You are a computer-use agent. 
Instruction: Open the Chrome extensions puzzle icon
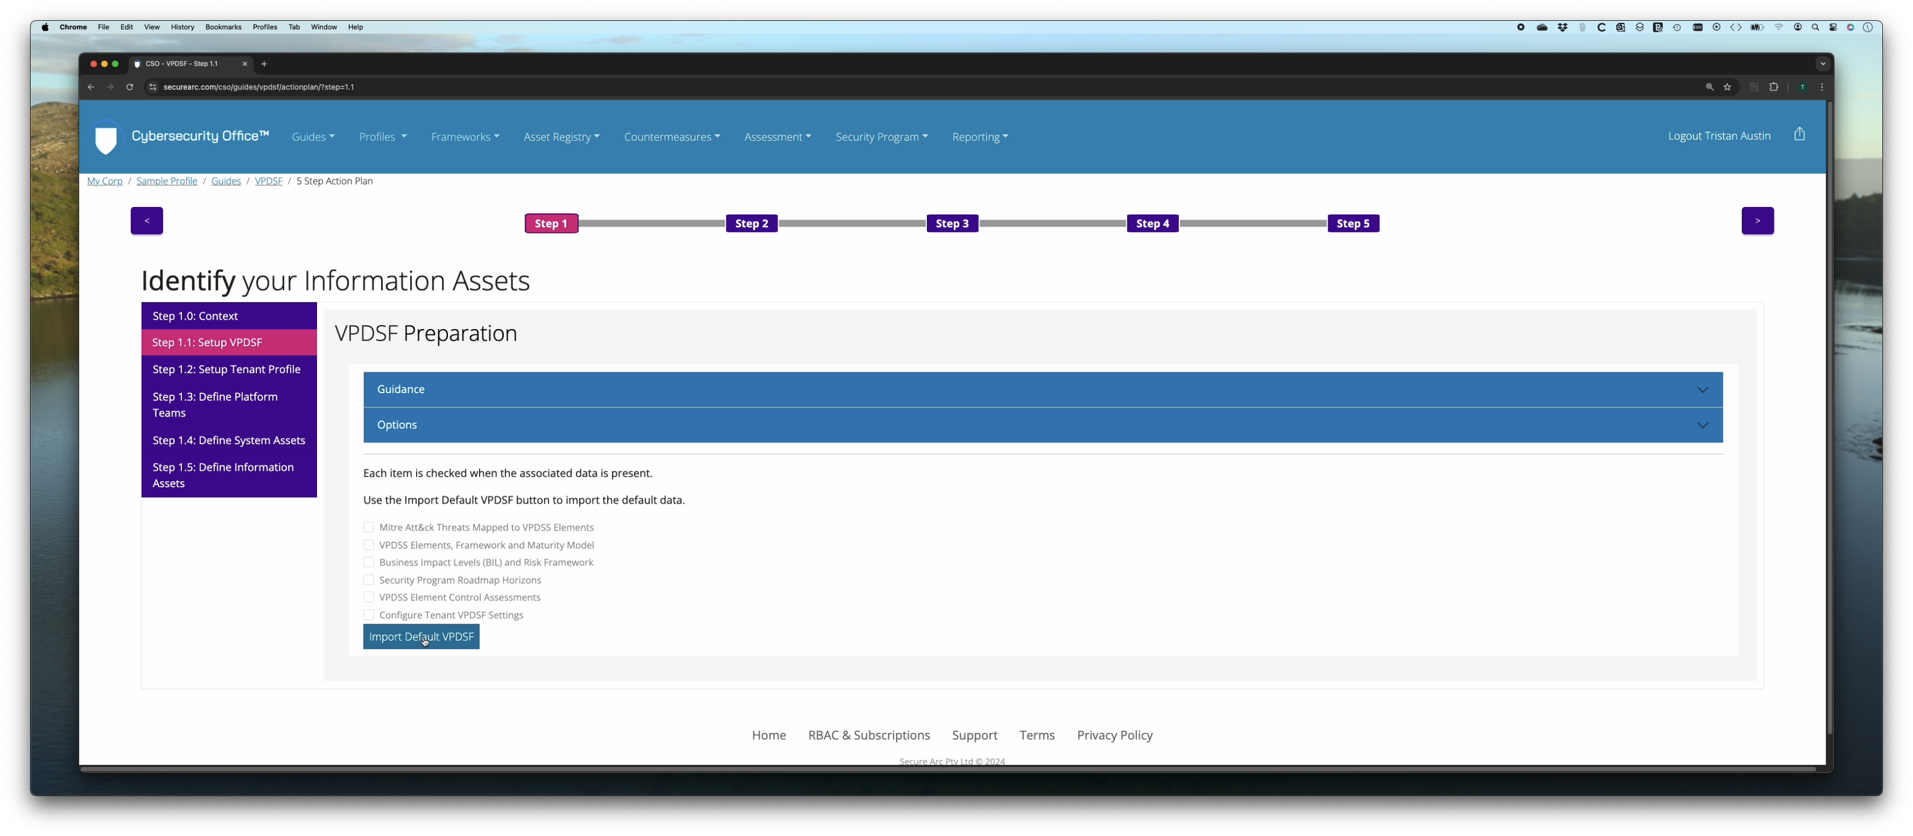pos(1774,87)
